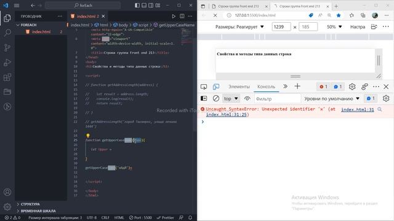Open a new browser tab
Screen dimensions: 394x221
[x=337, y=6]
